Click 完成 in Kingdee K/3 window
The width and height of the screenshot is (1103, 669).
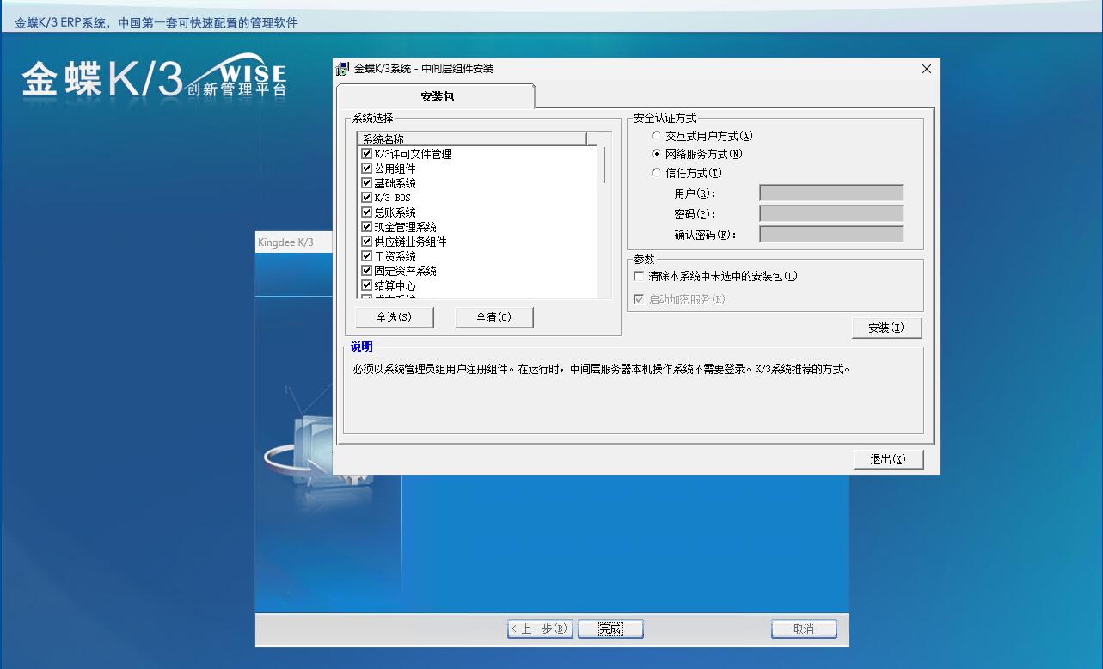pyautogui.click(x=610, y=629)
